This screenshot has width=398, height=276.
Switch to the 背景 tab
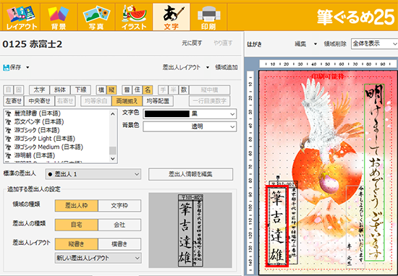coord(59,17)
